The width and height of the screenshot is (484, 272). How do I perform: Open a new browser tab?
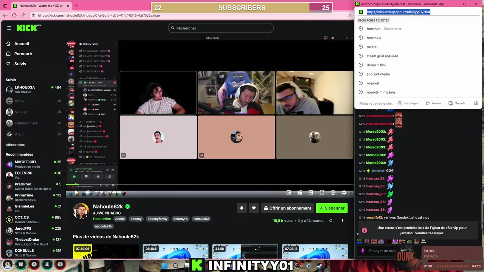pos(76,6)
